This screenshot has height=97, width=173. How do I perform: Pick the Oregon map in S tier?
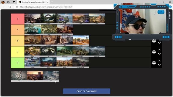pyautogui.click(x=97, y=19)
